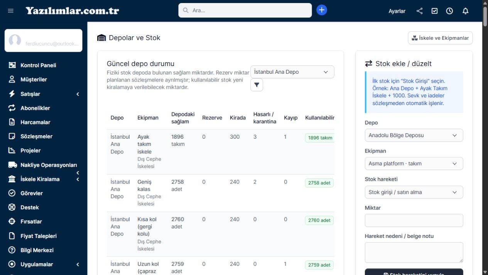This screenshot has height=275, width=488.
Task: Focus the Ara search box
Action: click(x=245, y=10)
